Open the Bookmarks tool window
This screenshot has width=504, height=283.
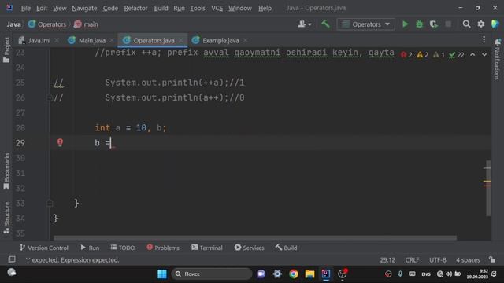point(6,171)
